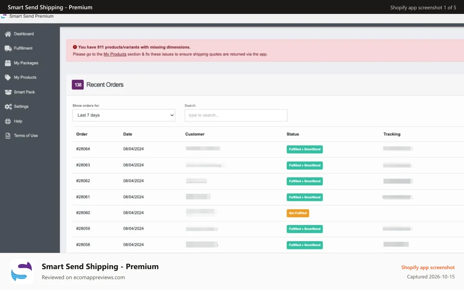Click the Order column header
The width and height of the screenshot is (464, 290).
(x=82, y=134)
